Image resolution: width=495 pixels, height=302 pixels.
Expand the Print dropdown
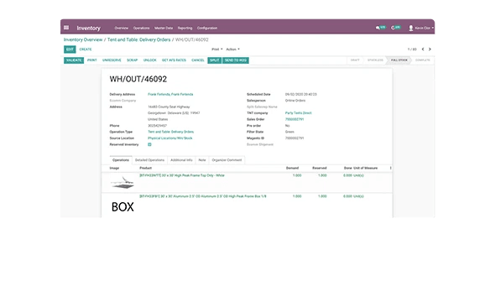pyautogui.click(x=217, y=49)
